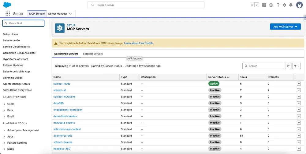Open the headless-360 server link
Screen dimensions: 306x154
coord(62,149)
